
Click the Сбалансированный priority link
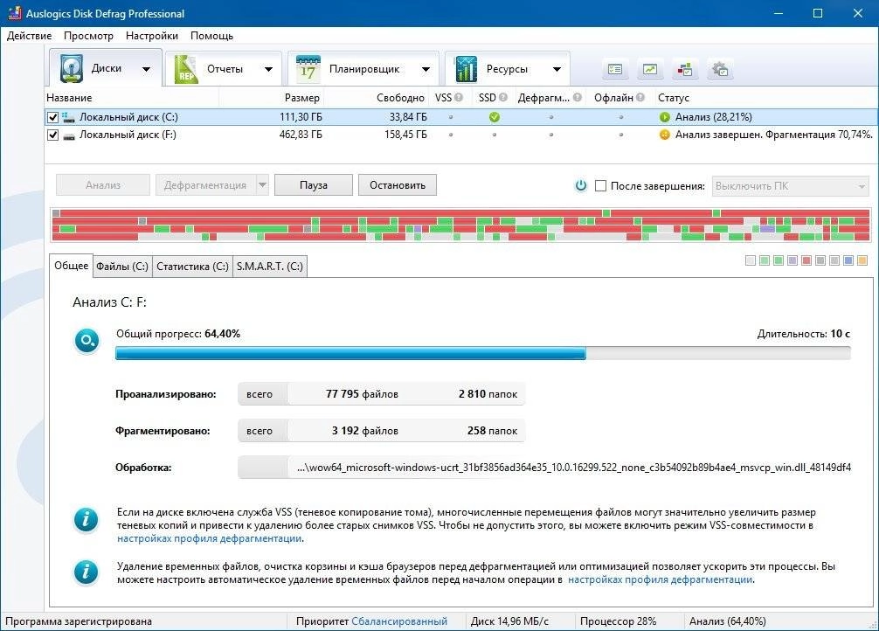[399, 621]
